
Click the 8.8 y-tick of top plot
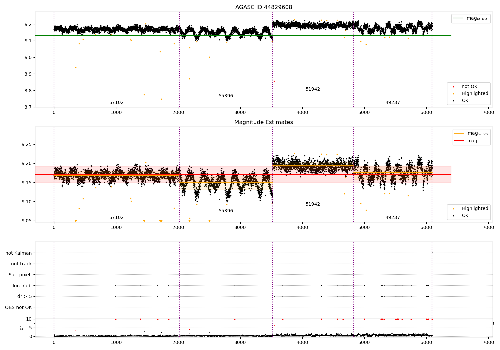(28, 91)
